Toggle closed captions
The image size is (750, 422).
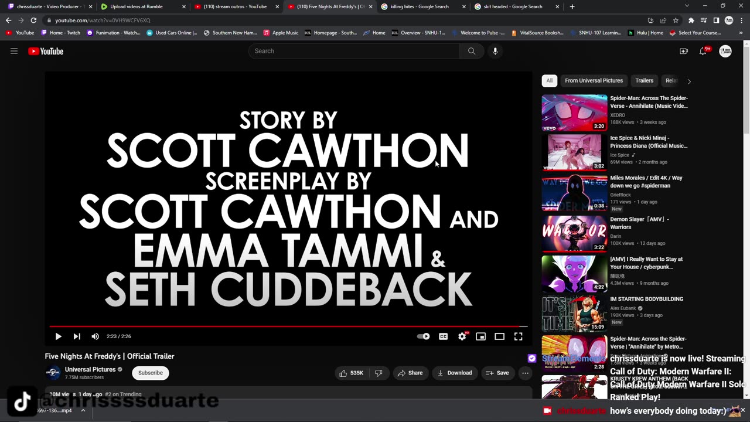[444, 336]
